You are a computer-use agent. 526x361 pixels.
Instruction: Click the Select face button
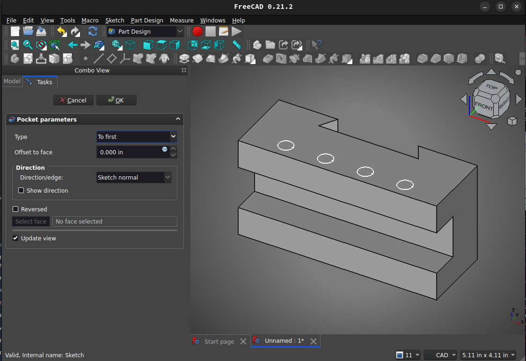click(31, 221)
